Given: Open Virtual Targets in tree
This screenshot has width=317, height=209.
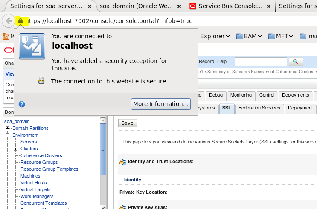Looking at the screenshot, I should 35,190.
